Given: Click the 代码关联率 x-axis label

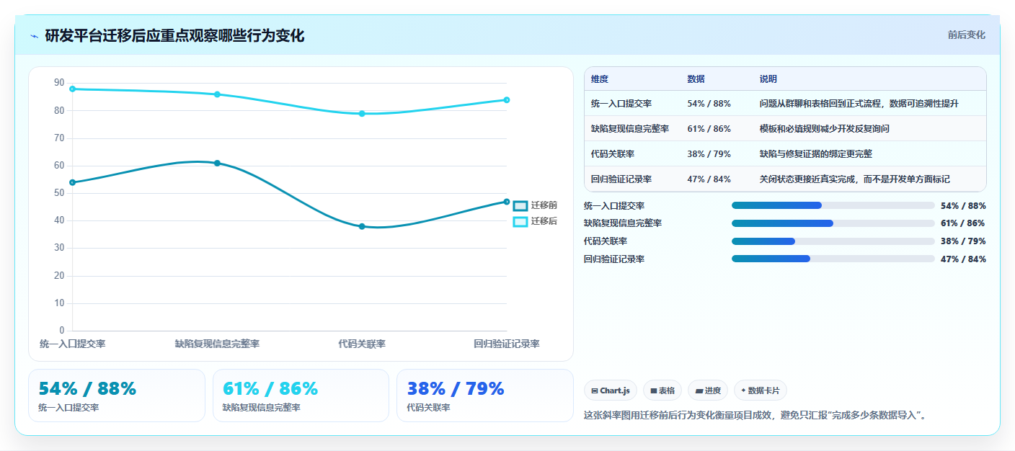Looking at the screenshot, I should point(362,344).
